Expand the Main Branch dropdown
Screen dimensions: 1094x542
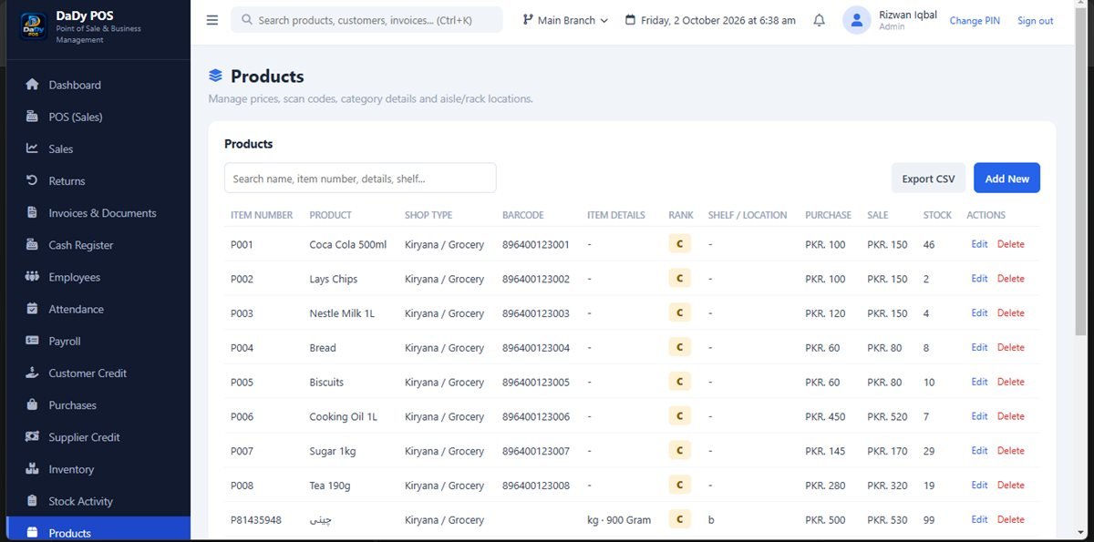coord(565,20)
